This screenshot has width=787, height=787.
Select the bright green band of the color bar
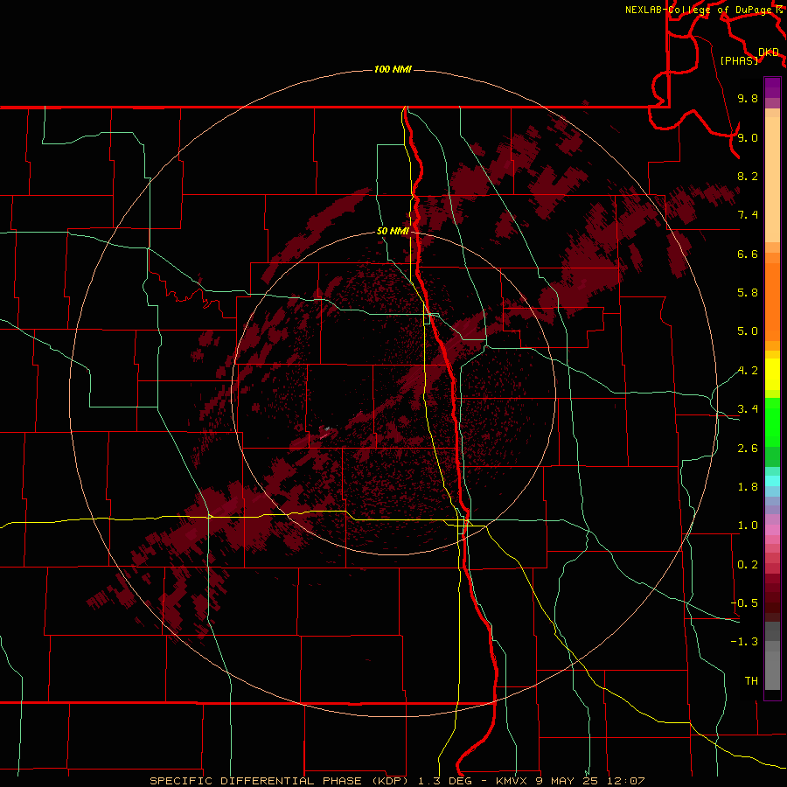772,422
